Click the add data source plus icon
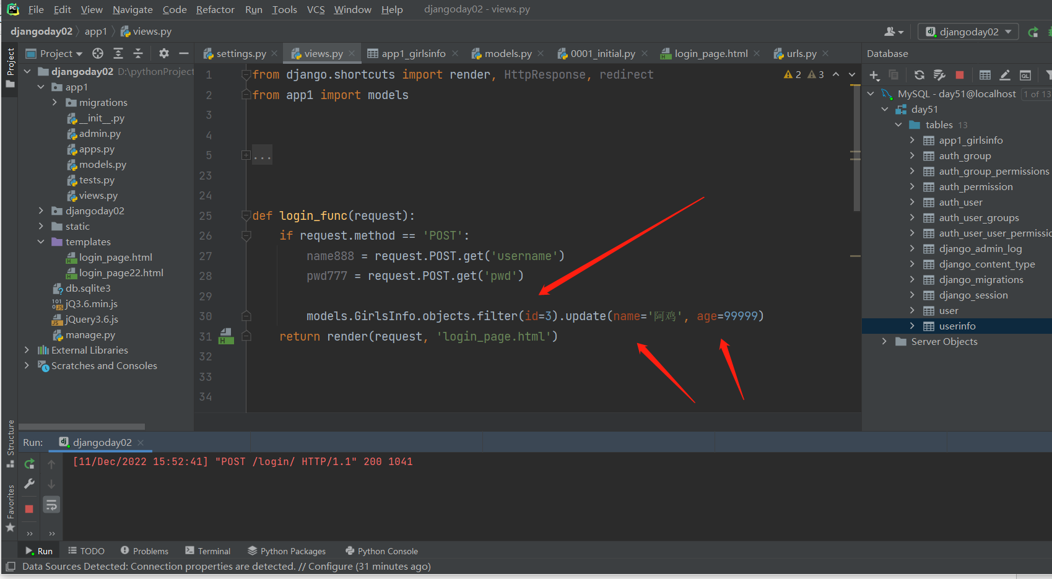Screen dimensions: 1052x579 [874, 76]
